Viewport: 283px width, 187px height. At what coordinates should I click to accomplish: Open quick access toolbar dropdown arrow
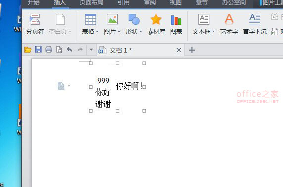tap(92, 50)
